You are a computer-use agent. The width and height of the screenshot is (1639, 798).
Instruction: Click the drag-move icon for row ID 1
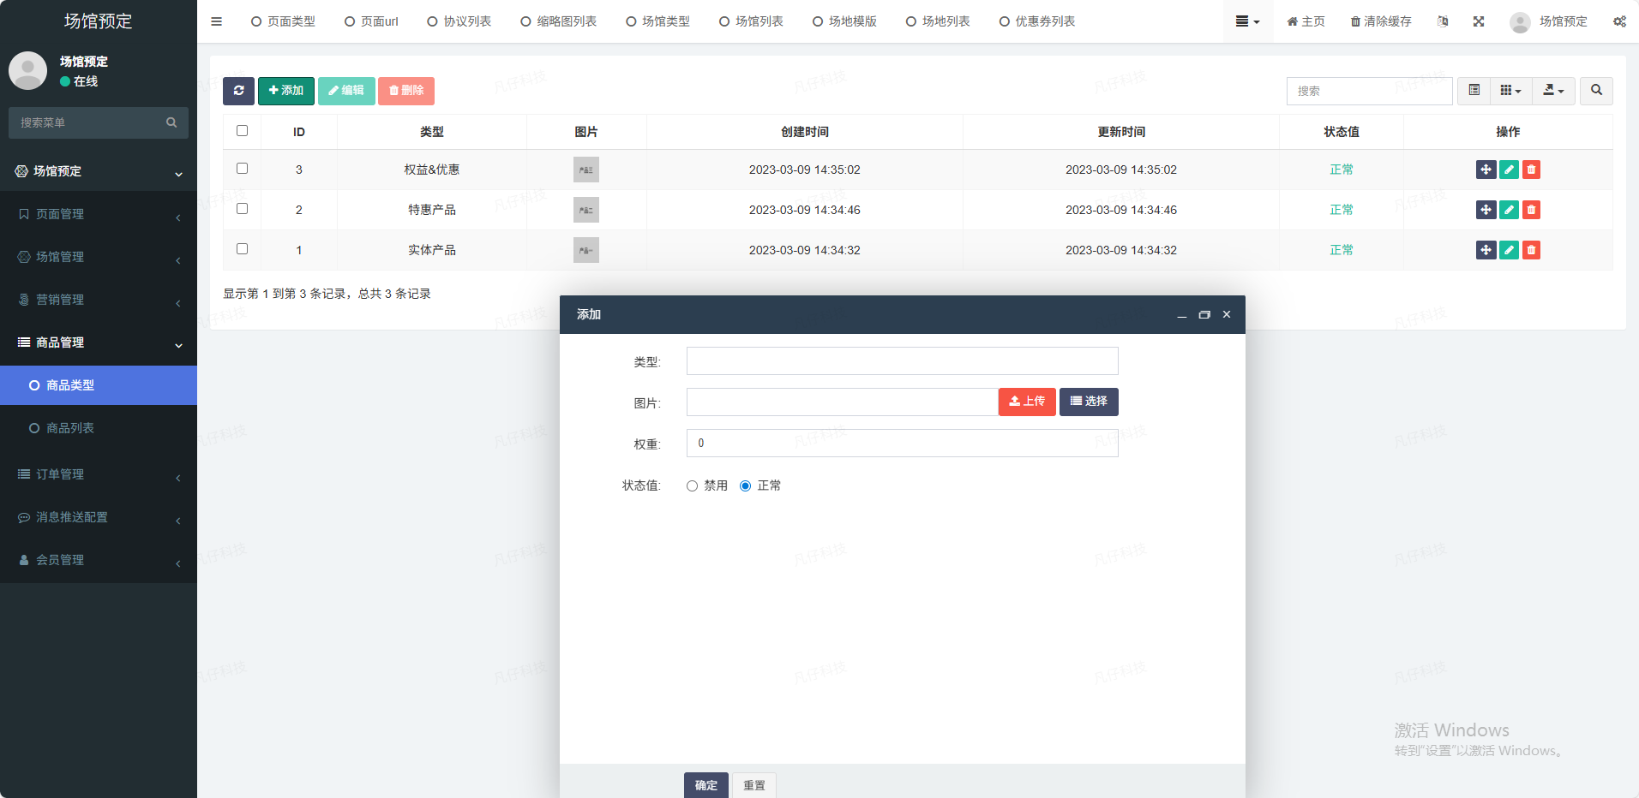click(x=1486, y=250)
